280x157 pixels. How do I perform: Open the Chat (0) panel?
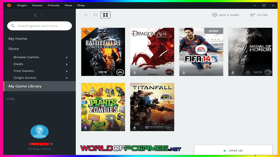click(233, 150)
